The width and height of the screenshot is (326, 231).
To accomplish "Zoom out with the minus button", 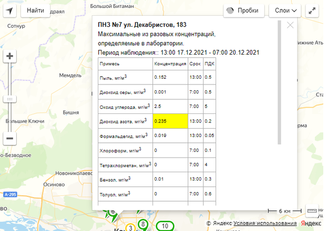I will click(11, 139).
